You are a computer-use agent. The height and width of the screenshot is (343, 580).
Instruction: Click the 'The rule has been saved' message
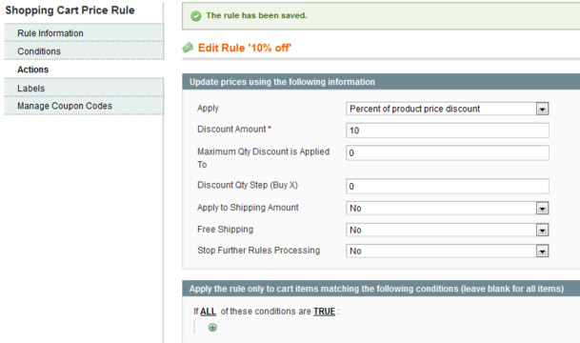coord(256,15)
